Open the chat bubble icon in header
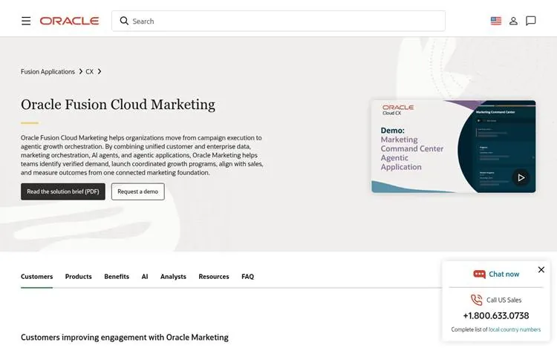 pos(531,21)
